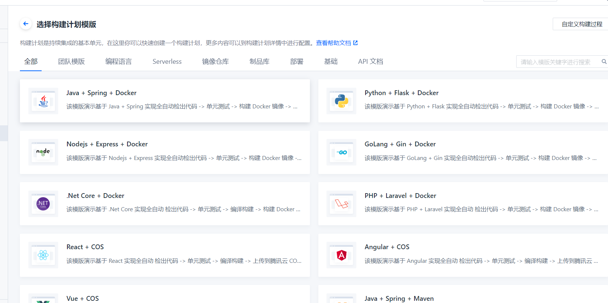The image size is (608, 303).
Task: Switch to the 全部 tab
Action: pyautogui.click(x=31, y=62)
